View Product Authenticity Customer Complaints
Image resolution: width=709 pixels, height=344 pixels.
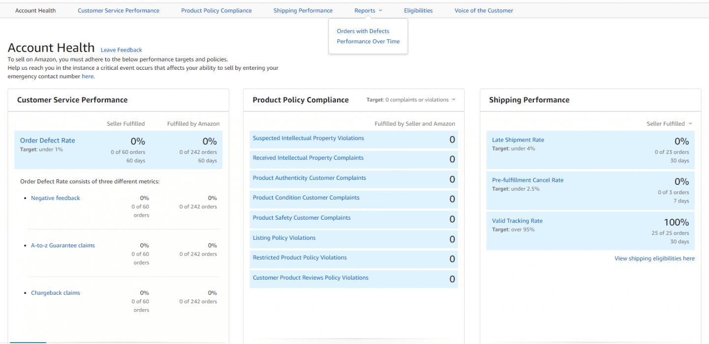coord(309,178)
